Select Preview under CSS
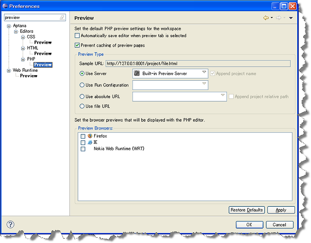Screen dimensions: 311x243 (x=43, y=42)
